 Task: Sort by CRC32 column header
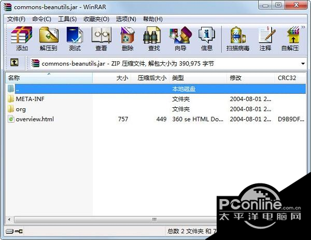[x=291, y=78]
